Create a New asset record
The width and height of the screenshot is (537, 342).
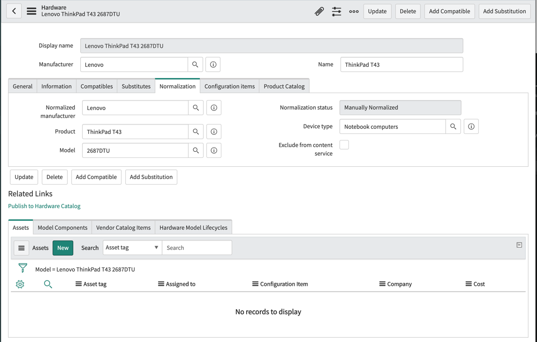(63, 248)
